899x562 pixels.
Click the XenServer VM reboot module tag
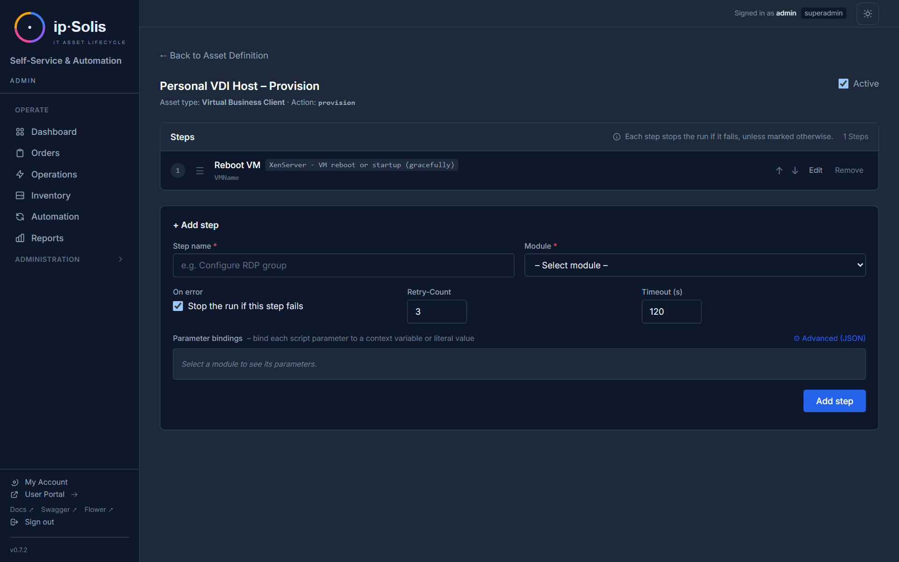(361, 165)
